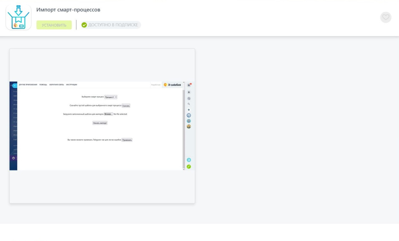The height and width of the screenshot is (241, 399).
Task: Click the Импорт смарт-процессов app logo
Action: pyautogui.click(x=18, y=17)
